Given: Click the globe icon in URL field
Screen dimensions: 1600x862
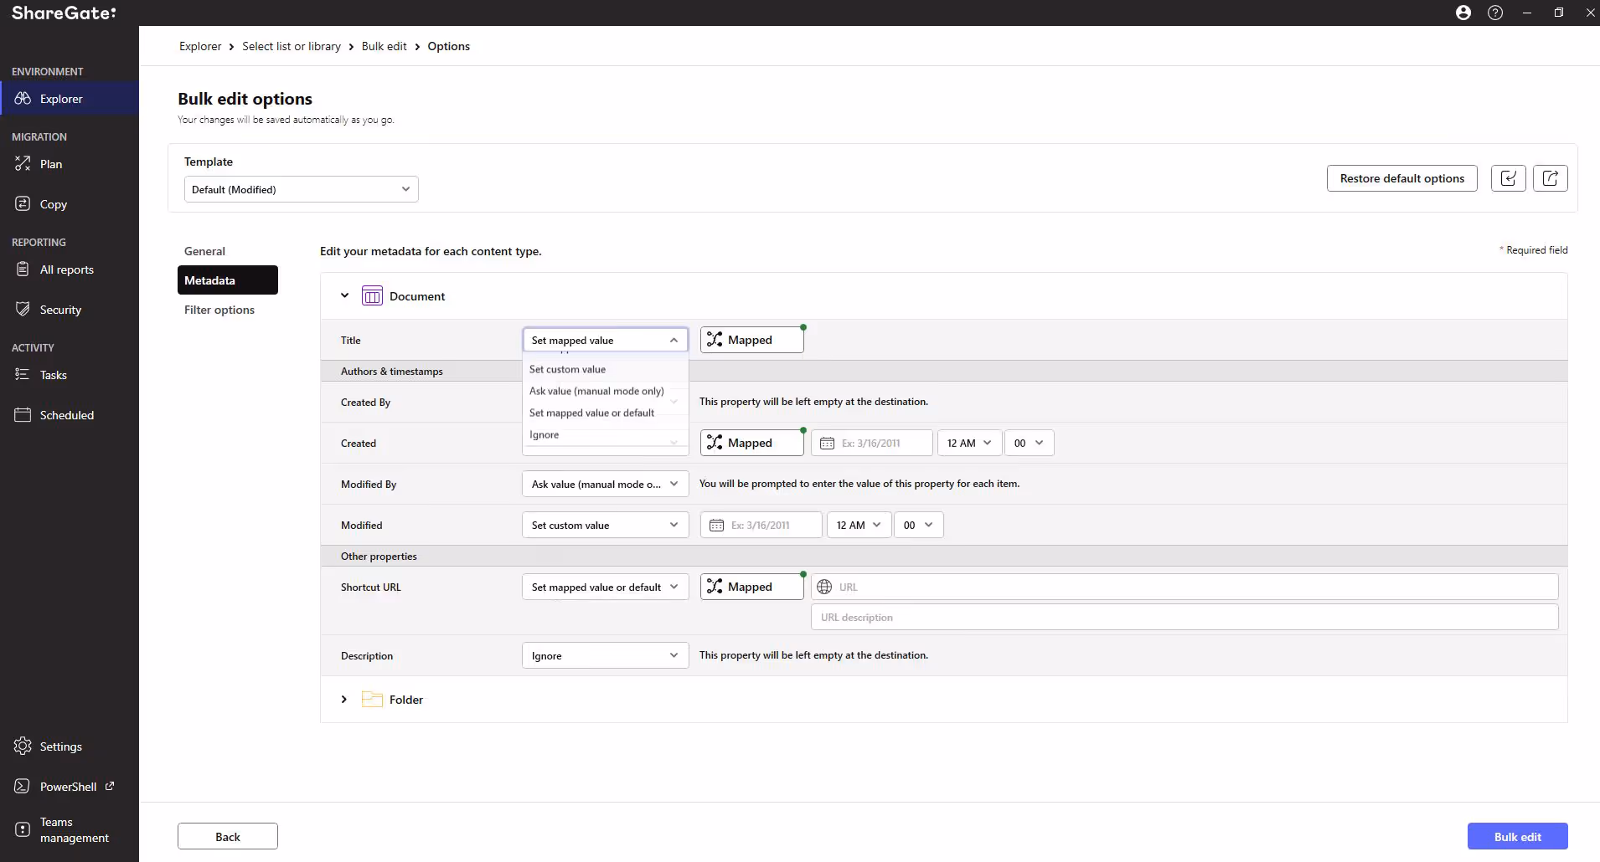Looking at the screenshot, I should [x=824, y=587].
